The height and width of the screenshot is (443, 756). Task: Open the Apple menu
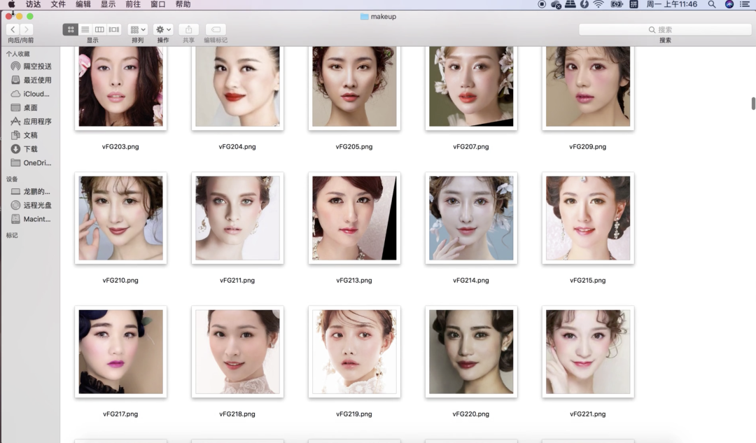11,4
